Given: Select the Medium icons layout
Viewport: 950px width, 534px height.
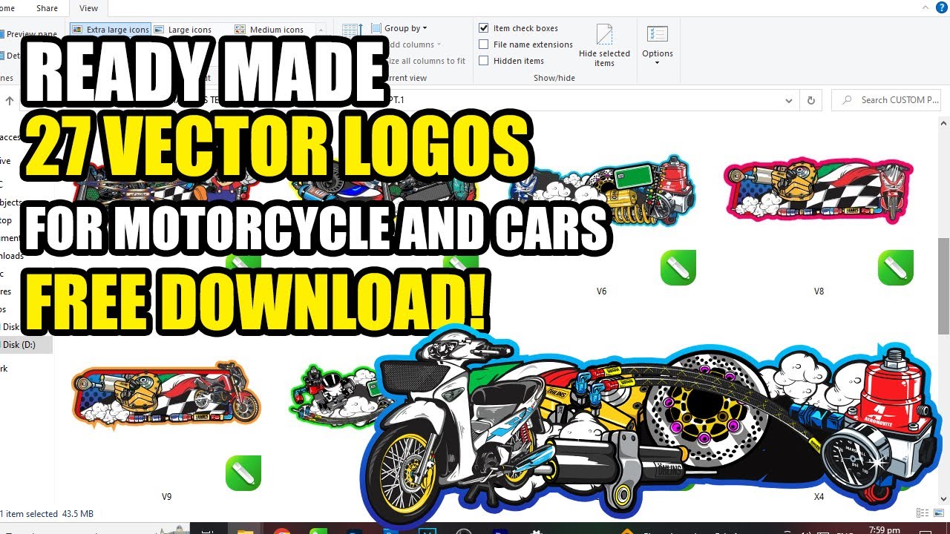Looking at the screenshot, I should 269,30.
